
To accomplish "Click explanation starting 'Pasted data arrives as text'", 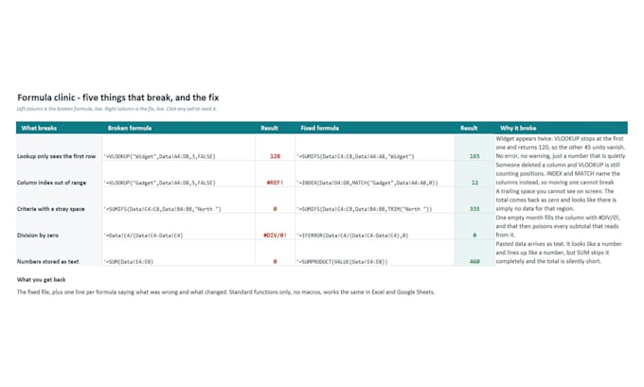I will click(559, 253).
